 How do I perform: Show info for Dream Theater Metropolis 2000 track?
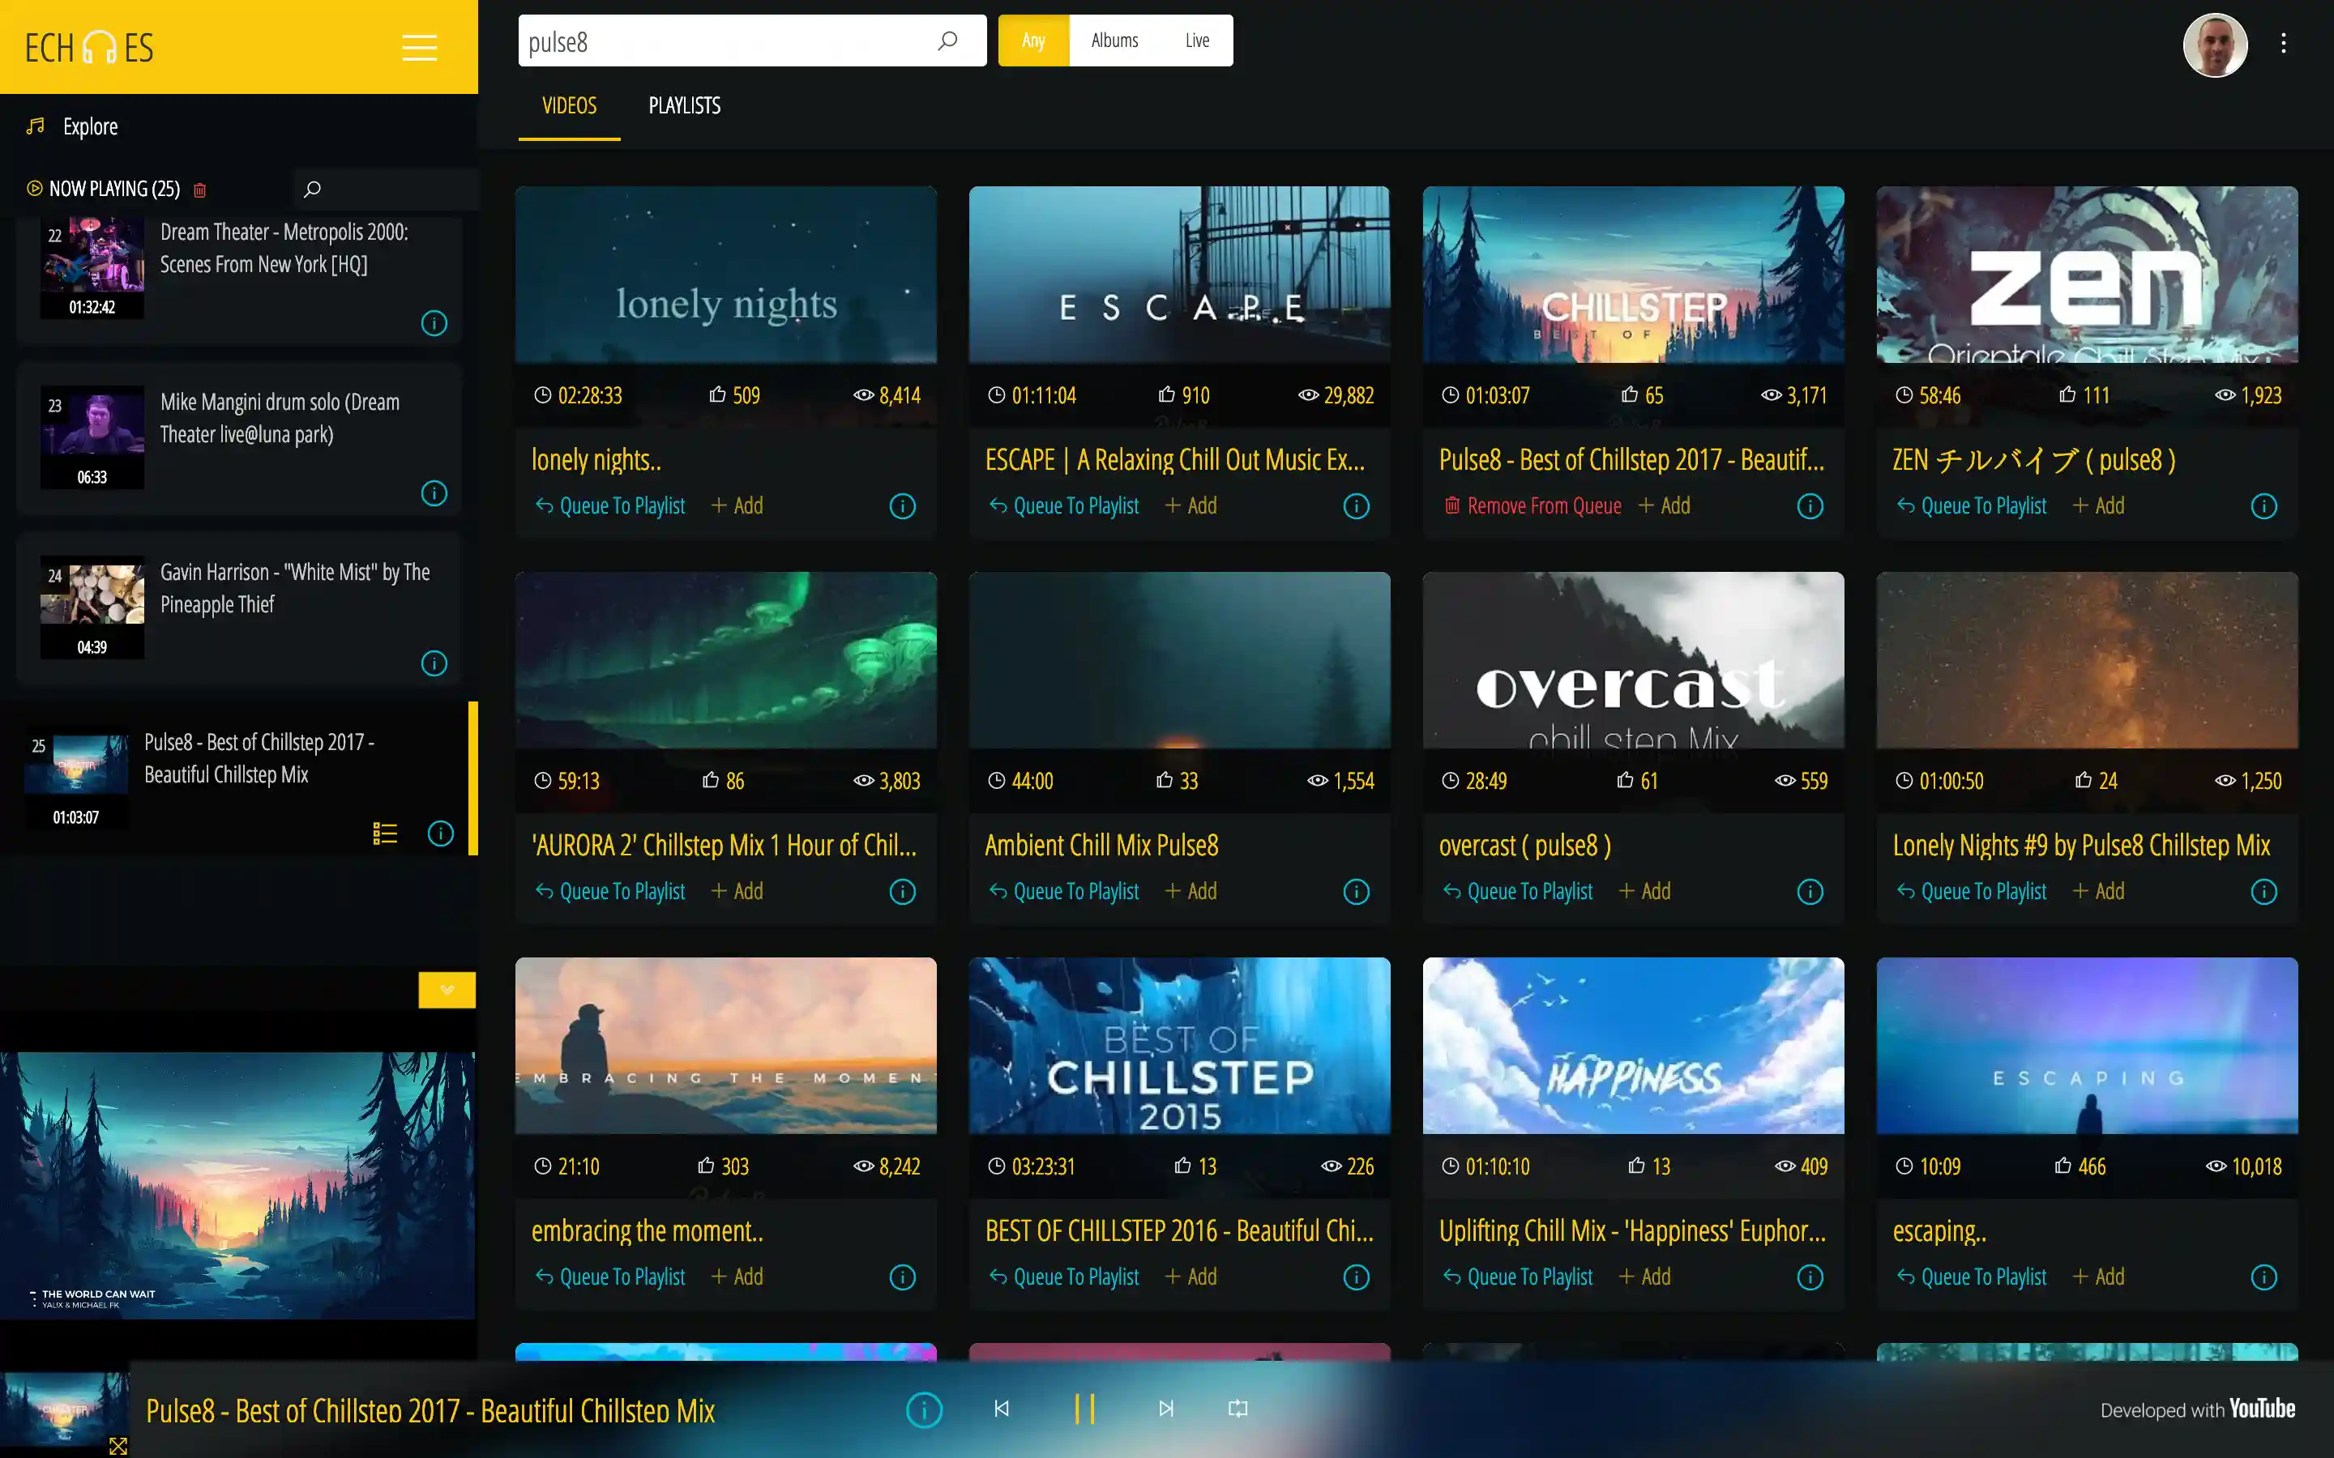tap(434, 323)
